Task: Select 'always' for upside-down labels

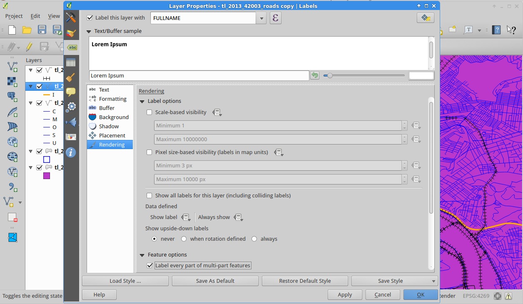Action: pos(254,239)
